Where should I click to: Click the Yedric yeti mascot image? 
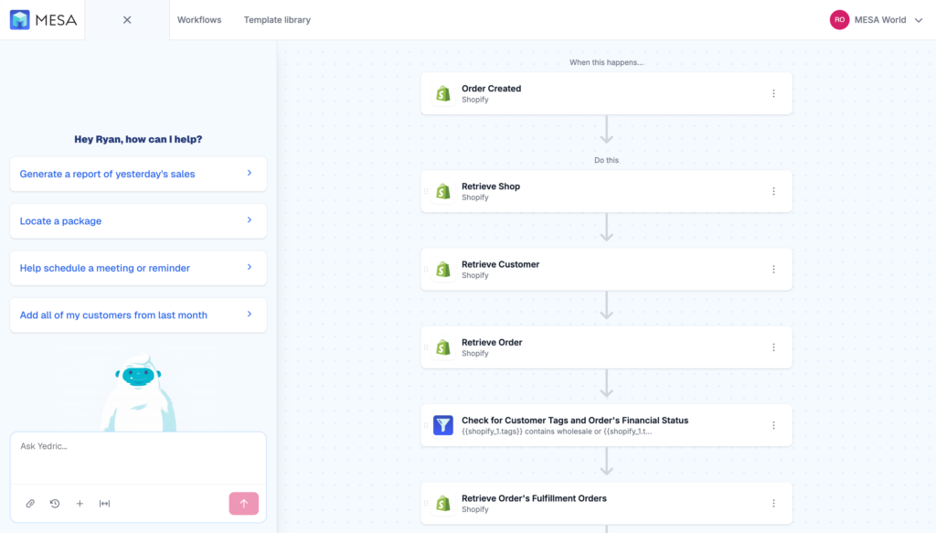pos(139,391)
